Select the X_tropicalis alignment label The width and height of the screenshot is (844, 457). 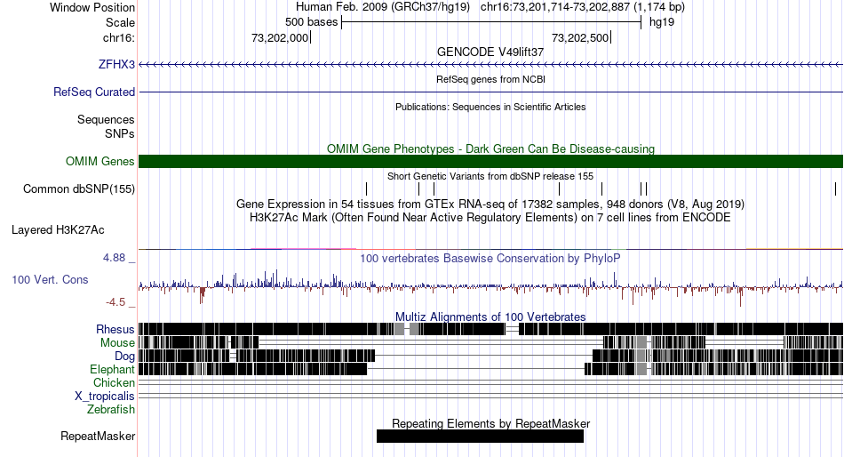click(x=105, y=397)
